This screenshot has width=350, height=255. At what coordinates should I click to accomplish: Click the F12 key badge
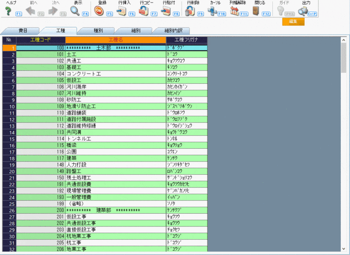[x=266, y=14]
